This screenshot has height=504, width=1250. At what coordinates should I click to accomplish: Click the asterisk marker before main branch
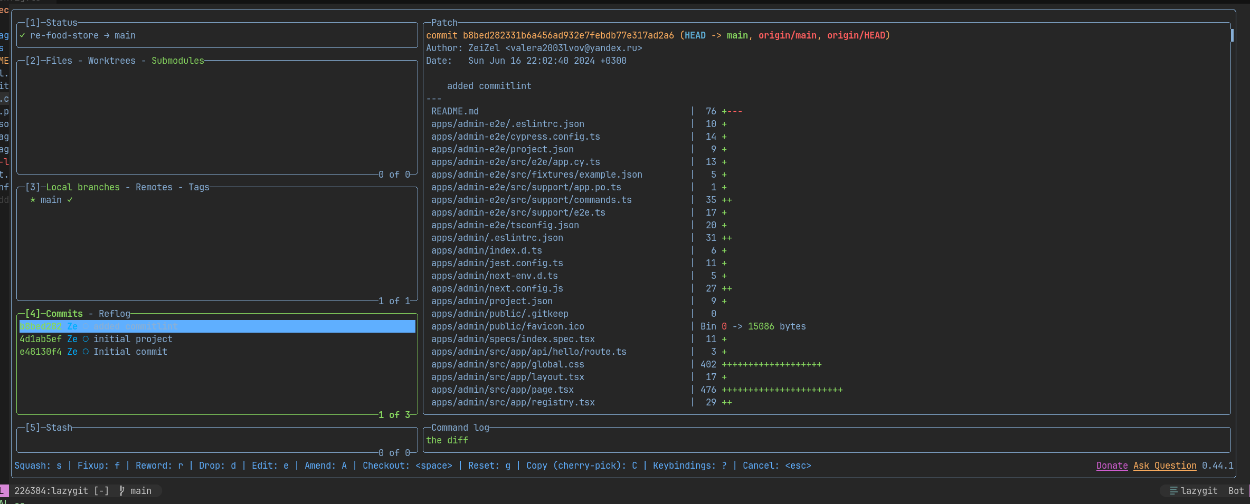(x=33, y=200)
